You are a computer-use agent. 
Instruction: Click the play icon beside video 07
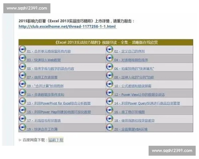coord(23,75)
